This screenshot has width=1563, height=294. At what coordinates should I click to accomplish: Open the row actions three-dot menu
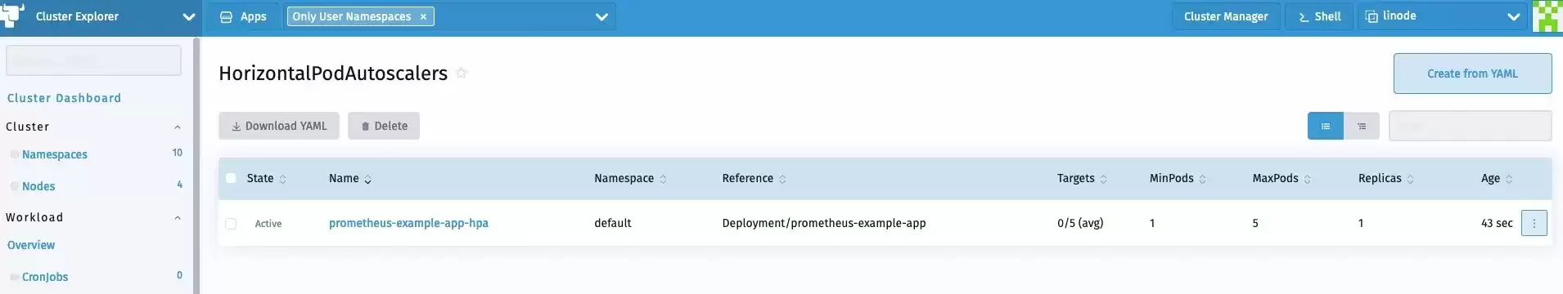point(1534,223)
